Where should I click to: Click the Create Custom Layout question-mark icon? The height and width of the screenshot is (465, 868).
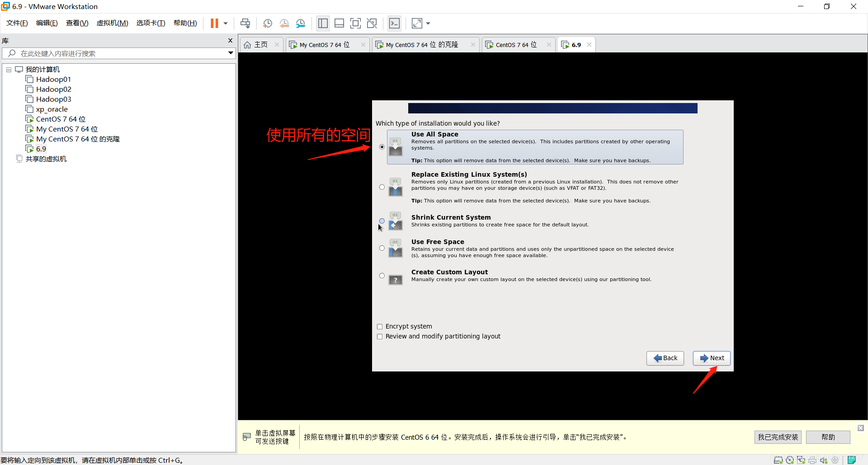tap(396, 280)
